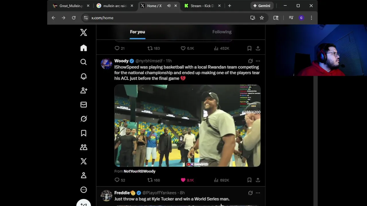Repost the post with 183 reposts
367x206 pixels.
click(x=154, y=48)
